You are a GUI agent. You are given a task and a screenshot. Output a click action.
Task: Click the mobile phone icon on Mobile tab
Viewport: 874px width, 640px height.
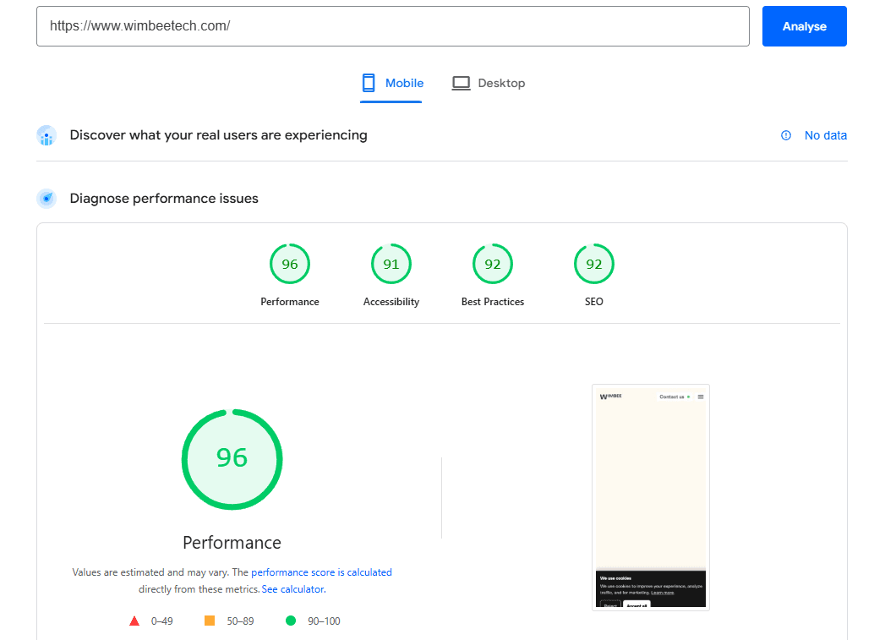tap(369, 82)
